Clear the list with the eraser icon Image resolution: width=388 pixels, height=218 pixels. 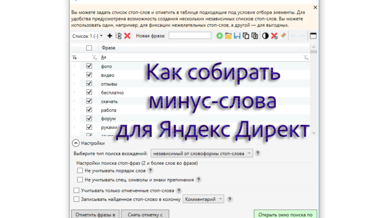tap(283, 35)
